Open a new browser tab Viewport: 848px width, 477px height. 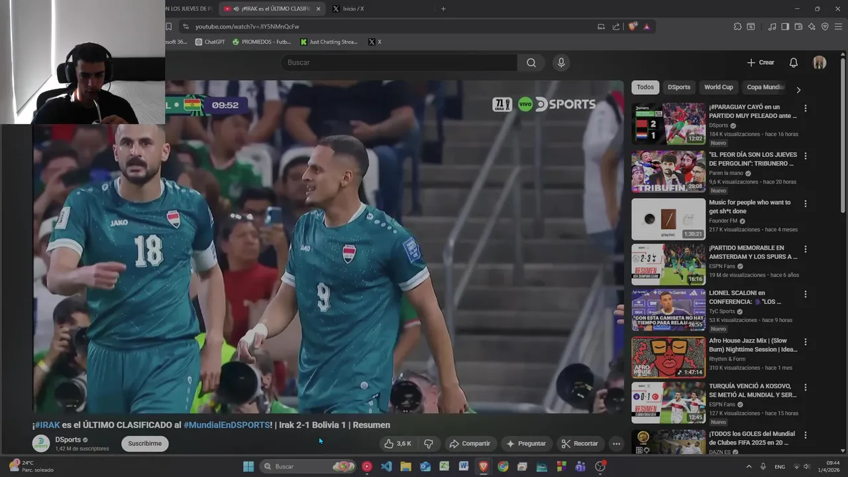click(443, 9)
